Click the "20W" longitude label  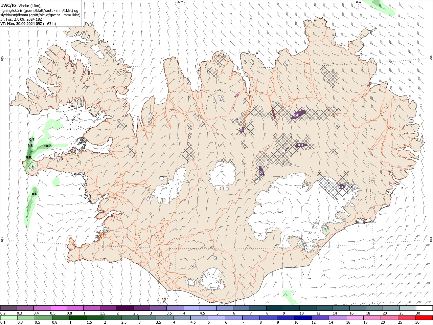click(x=180, y=2)
